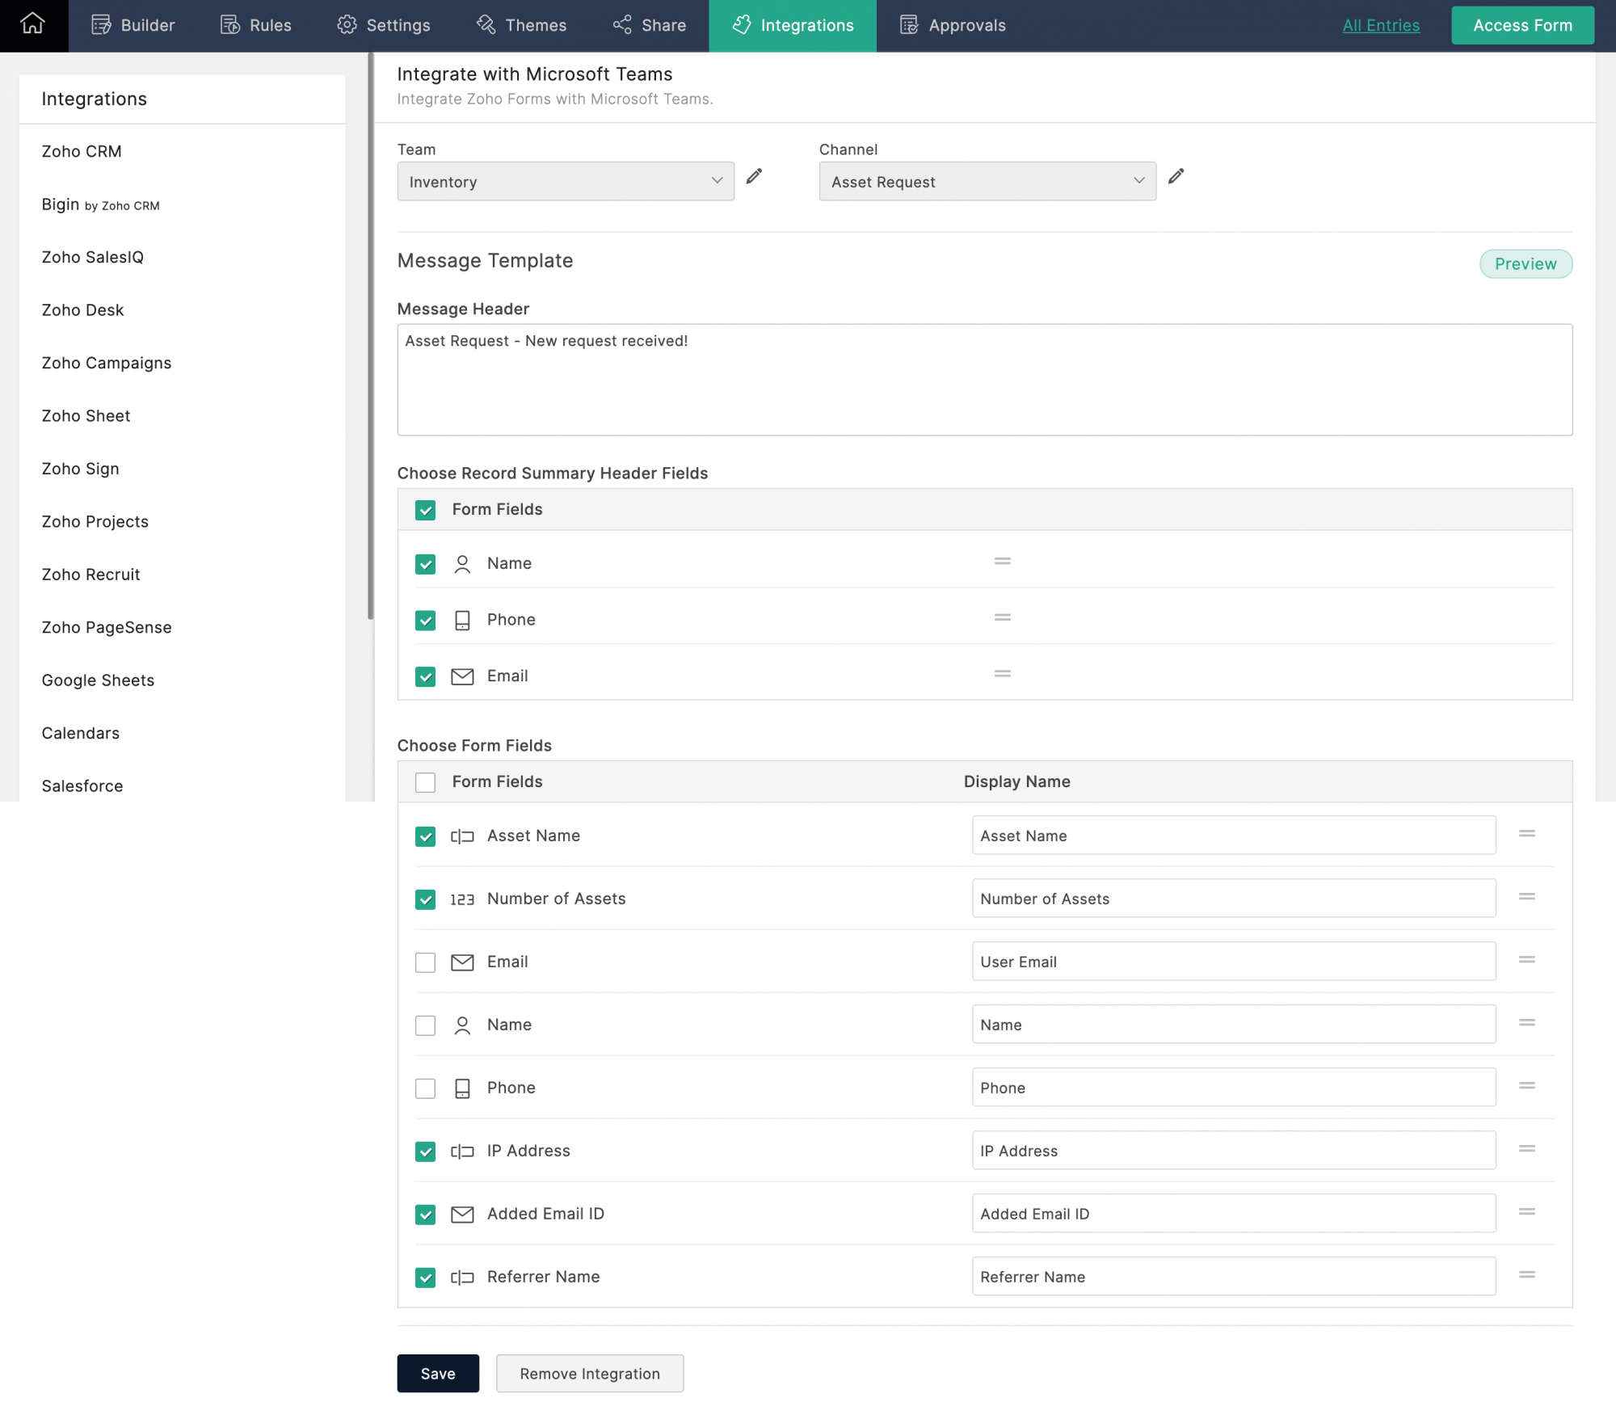The height and width of the screenshot is (1419, 1616).
Task: Open the Settings tab
Action: pos(384,25)
